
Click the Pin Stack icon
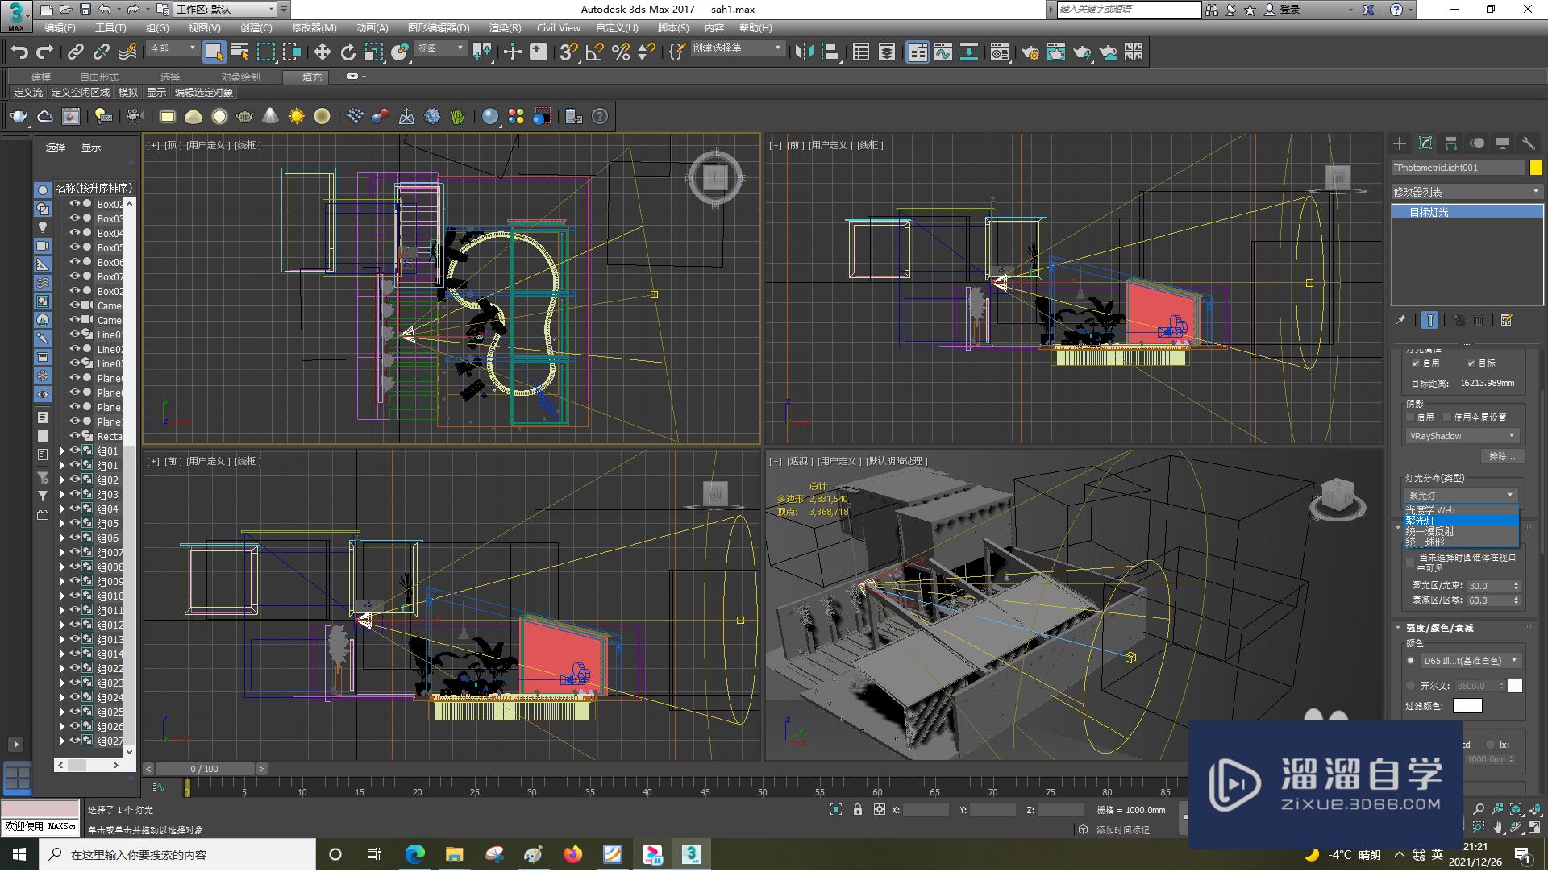point(1401,320)
